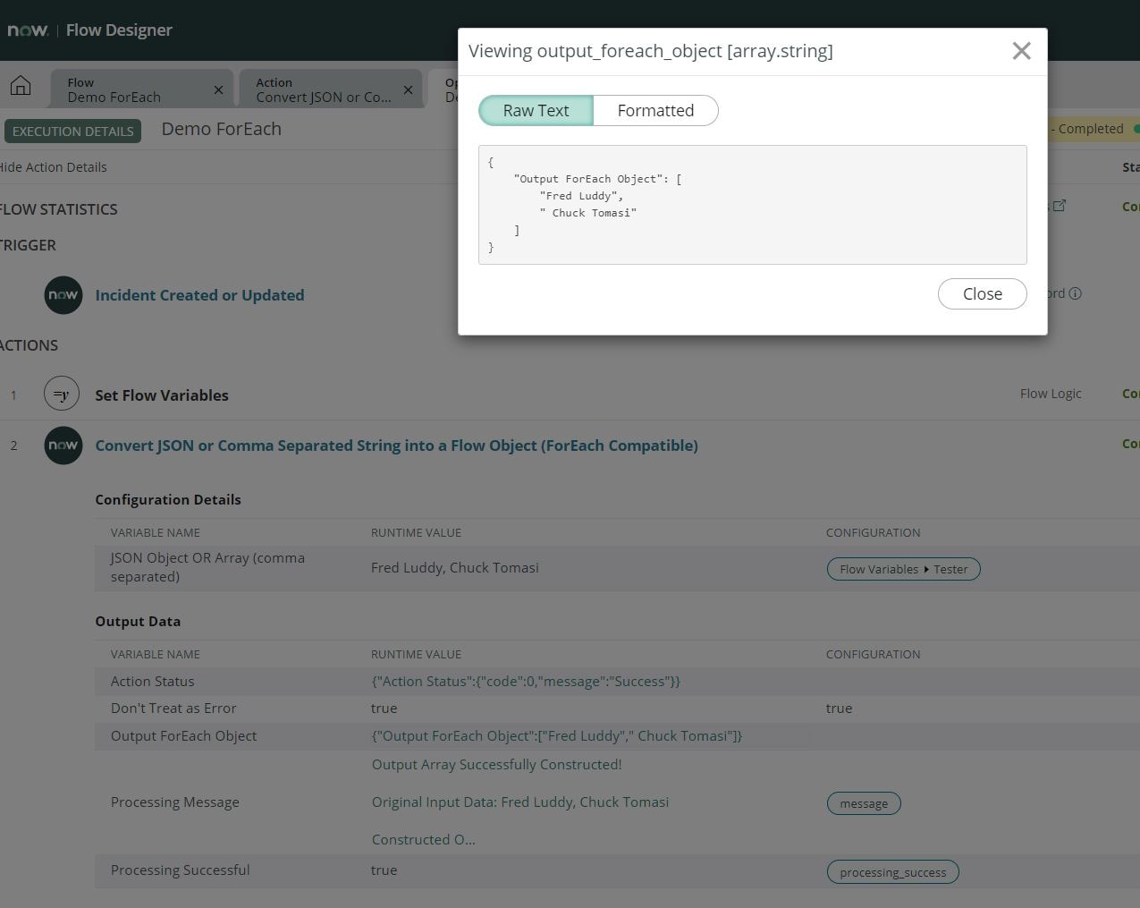The image size is (1140, 908).
Task: Click the Incident Created trigger icon
Action: click(x=63, y=295)
